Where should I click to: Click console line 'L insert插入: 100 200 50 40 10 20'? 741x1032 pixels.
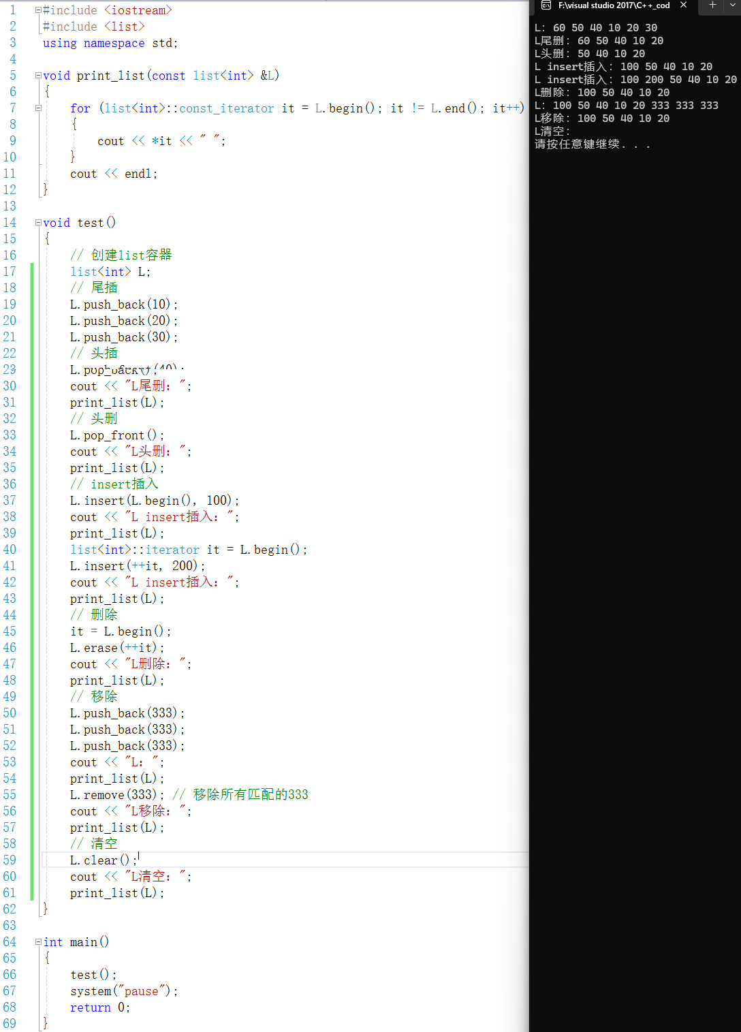[x=635, y=80]
